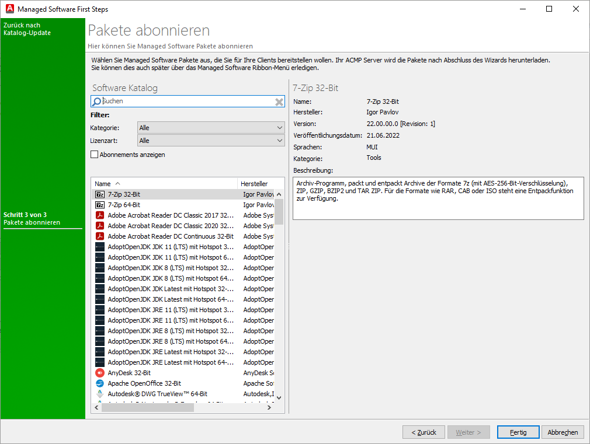Click the Apache OpenOffice icon
590x444 pixels.
[x=99, y=383]
